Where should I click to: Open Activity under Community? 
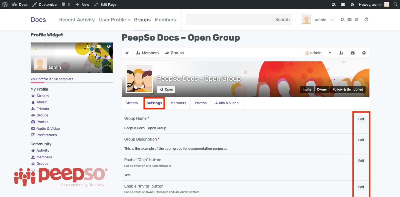click(40, 151)
